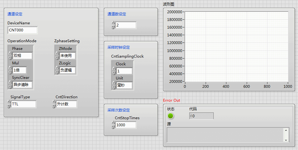
Task: Open the SignalType selector showing TTL
Action: click(x=23, y=104)
